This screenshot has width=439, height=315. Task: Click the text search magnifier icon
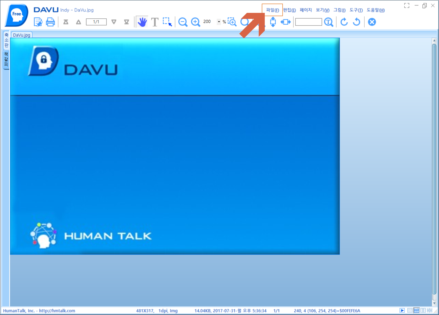point(329,22)
